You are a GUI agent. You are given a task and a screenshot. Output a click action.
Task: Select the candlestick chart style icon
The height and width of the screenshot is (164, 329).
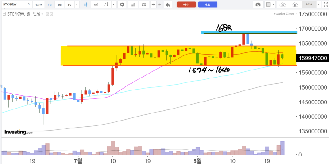85,4
